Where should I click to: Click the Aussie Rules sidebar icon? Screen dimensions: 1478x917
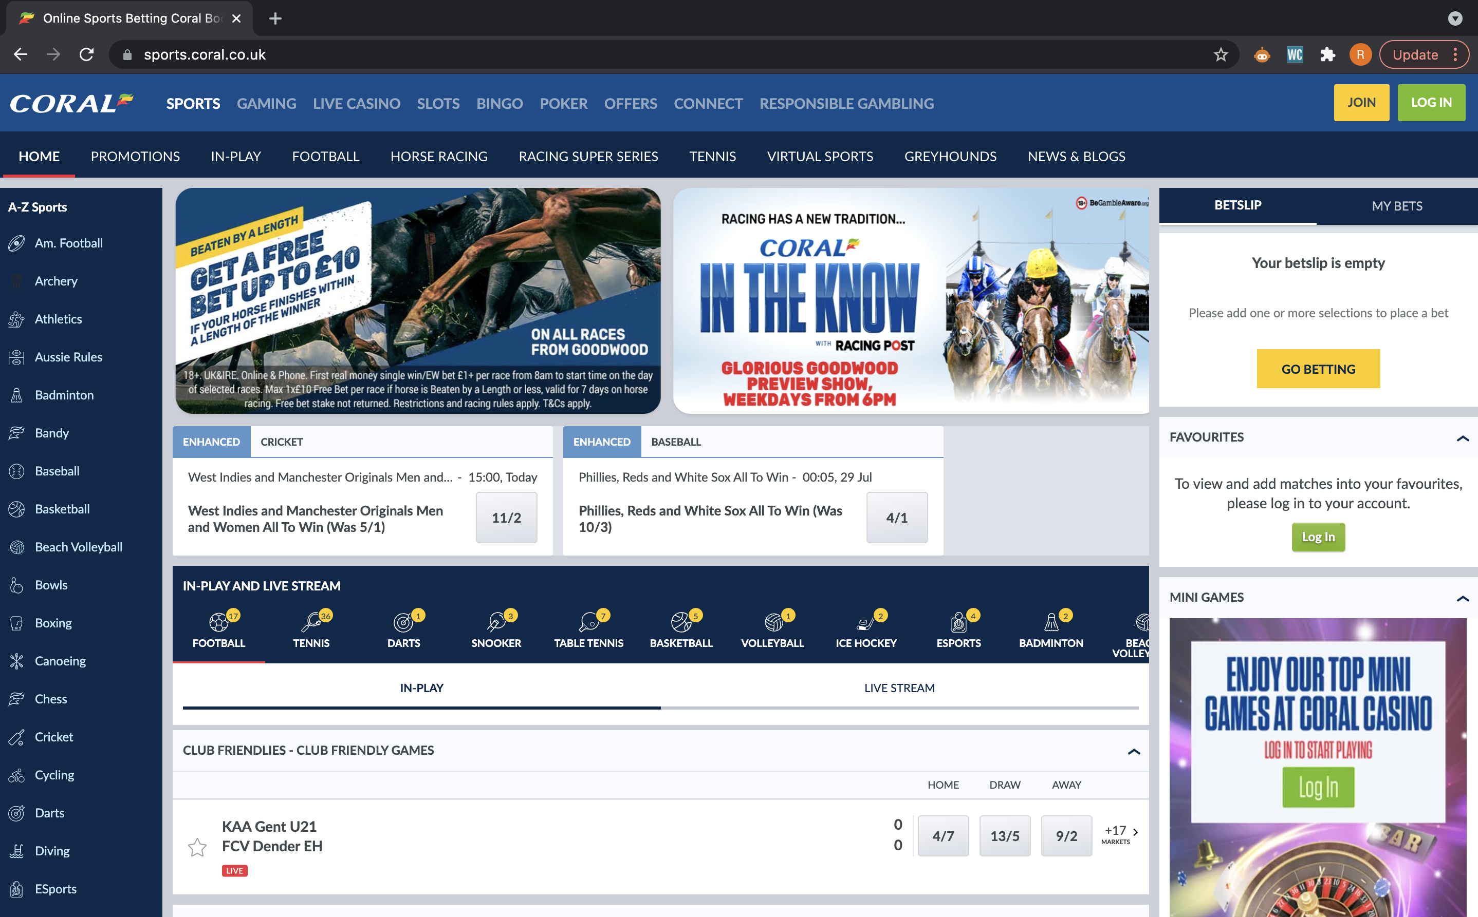(x=16, y=357)
